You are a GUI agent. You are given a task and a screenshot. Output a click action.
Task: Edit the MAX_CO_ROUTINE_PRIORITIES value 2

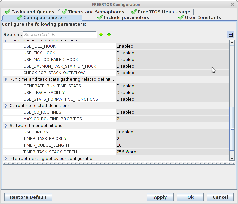[x=172, y=119]
